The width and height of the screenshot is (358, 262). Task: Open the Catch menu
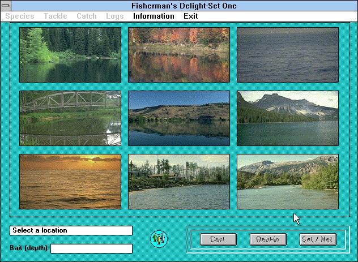(87, 16)
